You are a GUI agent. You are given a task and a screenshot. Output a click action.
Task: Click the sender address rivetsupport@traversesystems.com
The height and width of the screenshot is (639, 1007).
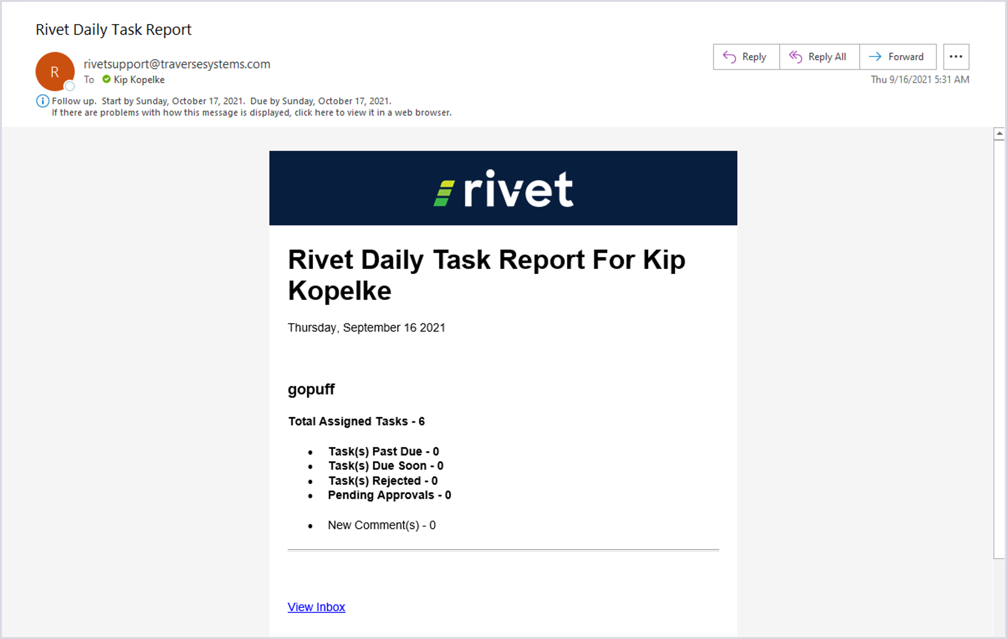(177, 64)
